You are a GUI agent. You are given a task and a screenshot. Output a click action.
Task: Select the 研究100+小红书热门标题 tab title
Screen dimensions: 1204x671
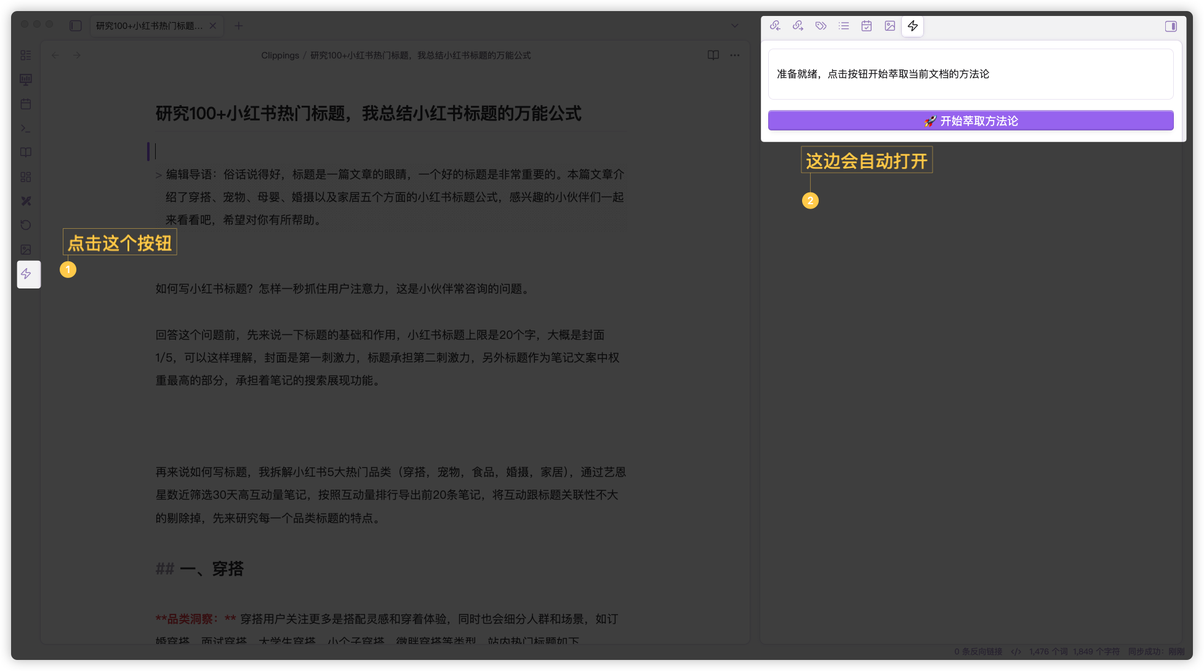pos(149,26)
